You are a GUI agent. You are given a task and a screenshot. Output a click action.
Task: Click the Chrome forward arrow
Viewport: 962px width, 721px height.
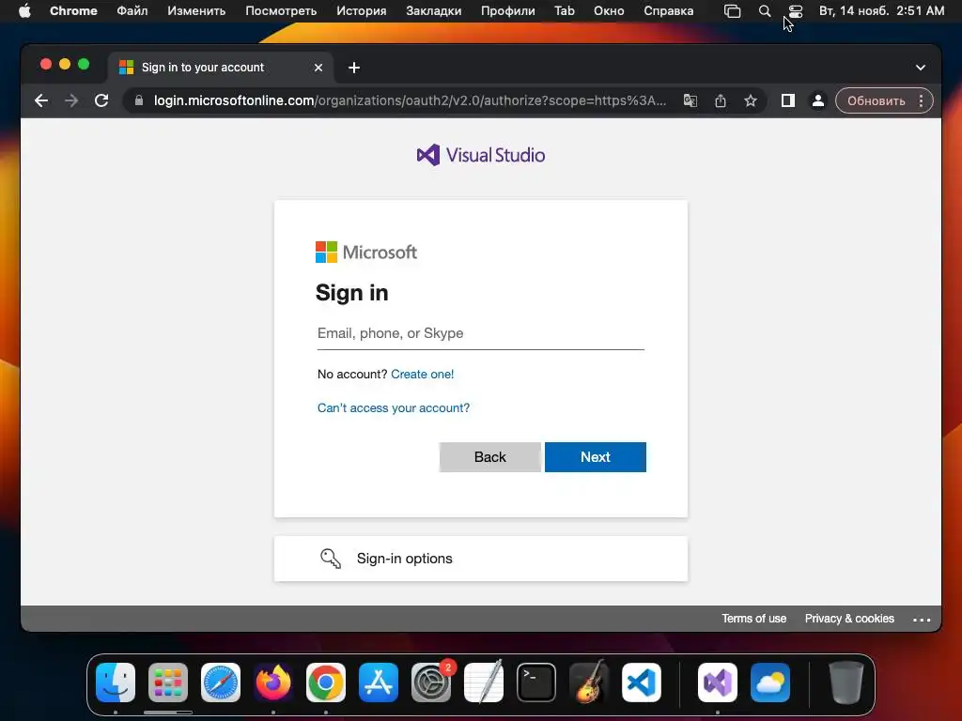pyautogui.click(x=71, y=100)
